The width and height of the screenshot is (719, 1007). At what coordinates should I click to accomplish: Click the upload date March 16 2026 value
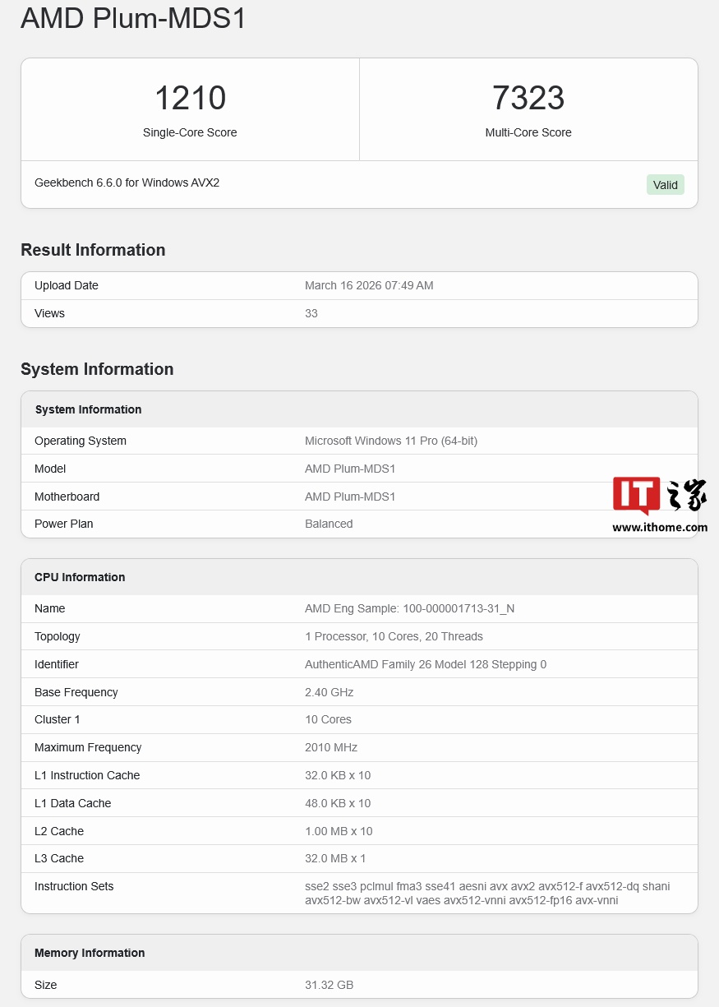point(369,285)
